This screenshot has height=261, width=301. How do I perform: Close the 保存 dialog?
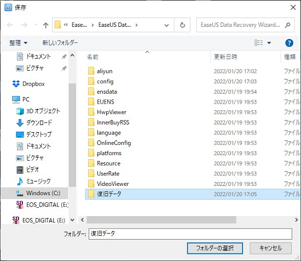[x=293, y=8]
